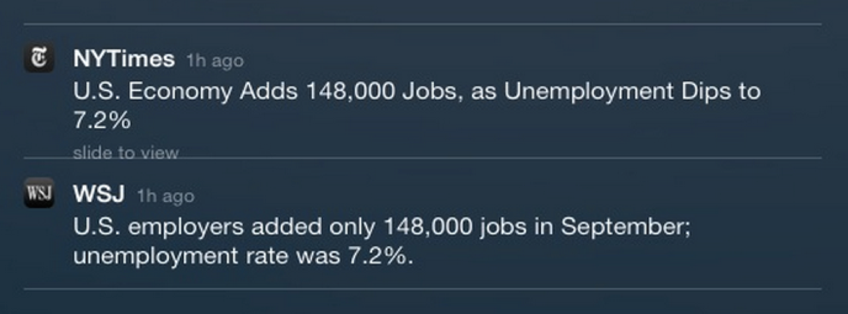The image size is (848, 314).
Task: Click the WSJ source name
Action: 99,194
